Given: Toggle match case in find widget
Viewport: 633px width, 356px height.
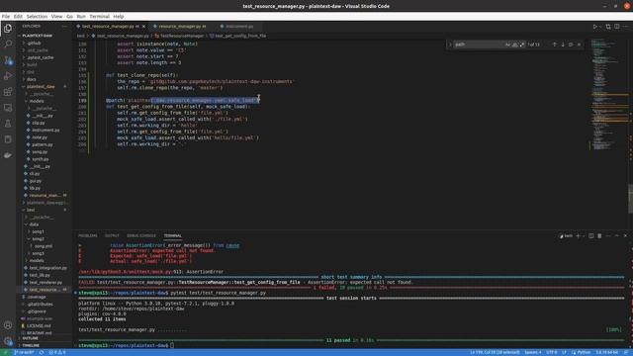Looking at the screenshot, I should coord(507,44).
